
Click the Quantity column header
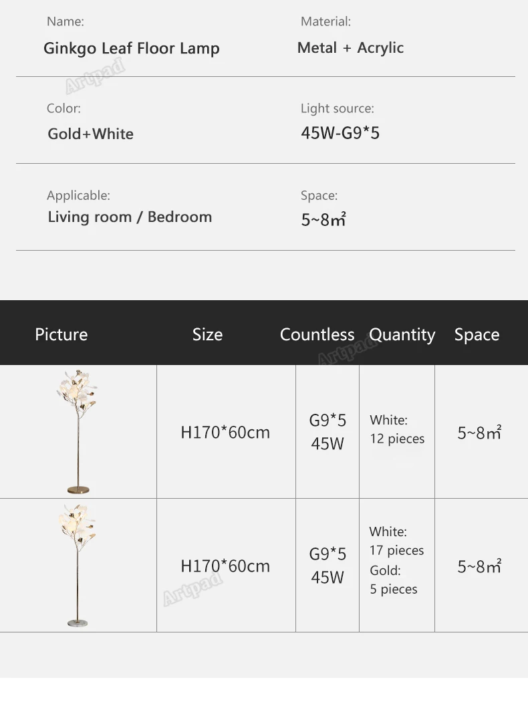[x=402, y=334]
